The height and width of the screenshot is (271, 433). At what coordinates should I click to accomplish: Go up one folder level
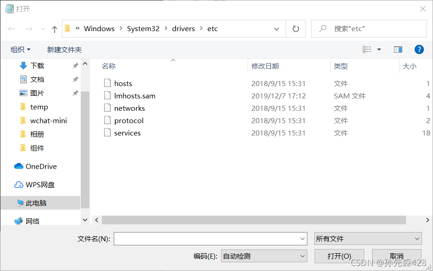point(55,29)
